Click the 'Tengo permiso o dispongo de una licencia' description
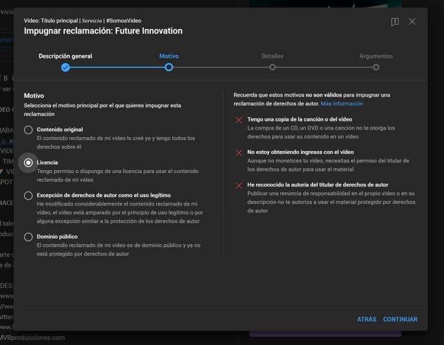444x345 pixels. [117, 175]
